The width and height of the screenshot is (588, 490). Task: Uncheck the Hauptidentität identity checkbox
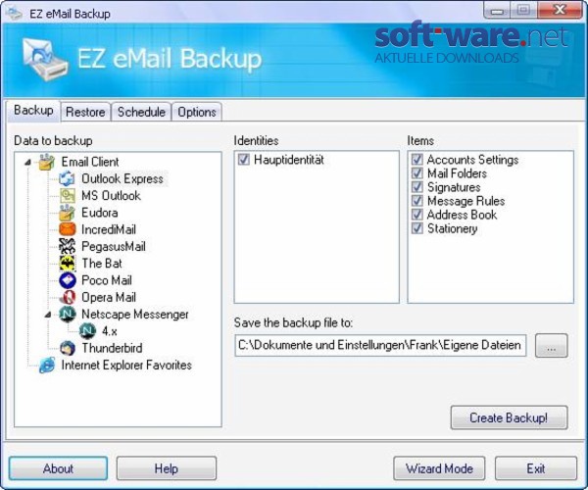pyautogui.click(x=244, y=160)
